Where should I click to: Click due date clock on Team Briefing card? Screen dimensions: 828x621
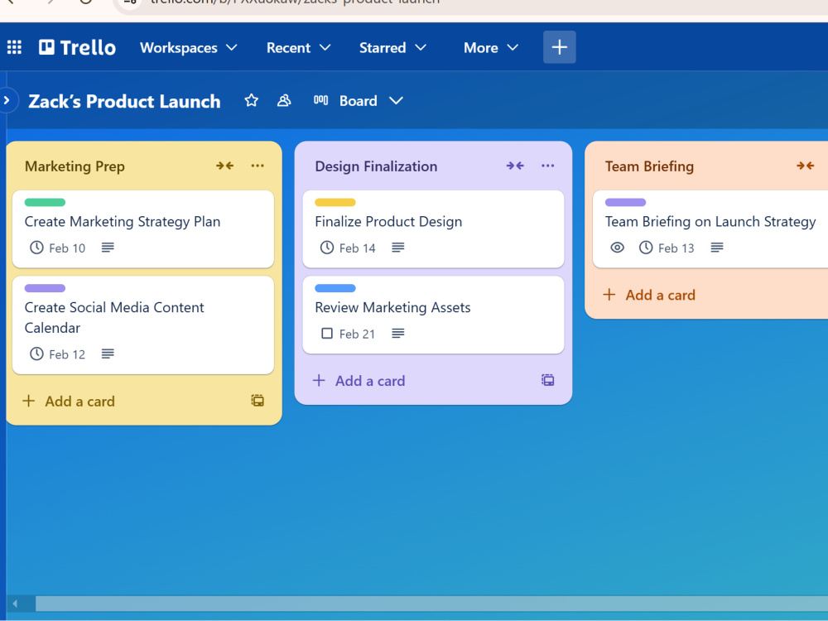pyautogui.click(x=646, y=248)
